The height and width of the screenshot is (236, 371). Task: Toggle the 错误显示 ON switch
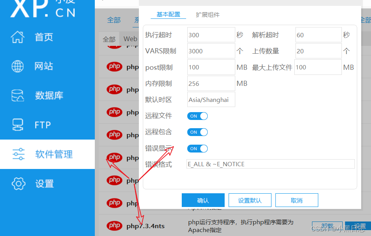(197, 149)
